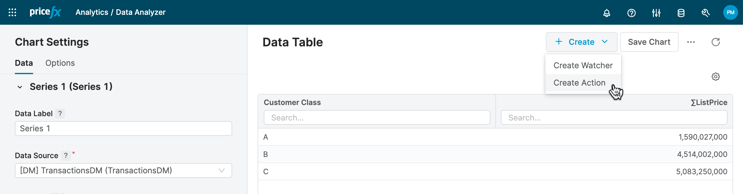
Task: Open the sliders configuration icon
Action: [x=656, y=13]
